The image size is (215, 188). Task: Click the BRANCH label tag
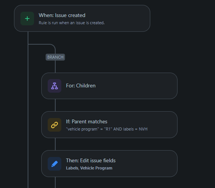coord(55,57)
